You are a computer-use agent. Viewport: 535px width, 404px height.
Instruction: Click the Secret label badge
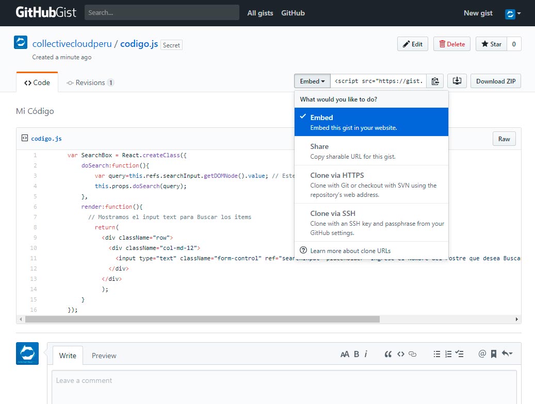tap(171, 45)
